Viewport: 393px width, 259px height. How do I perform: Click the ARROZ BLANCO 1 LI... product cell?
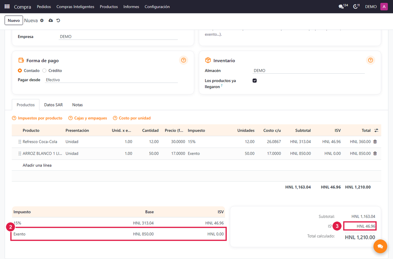(x=42, y=153)
